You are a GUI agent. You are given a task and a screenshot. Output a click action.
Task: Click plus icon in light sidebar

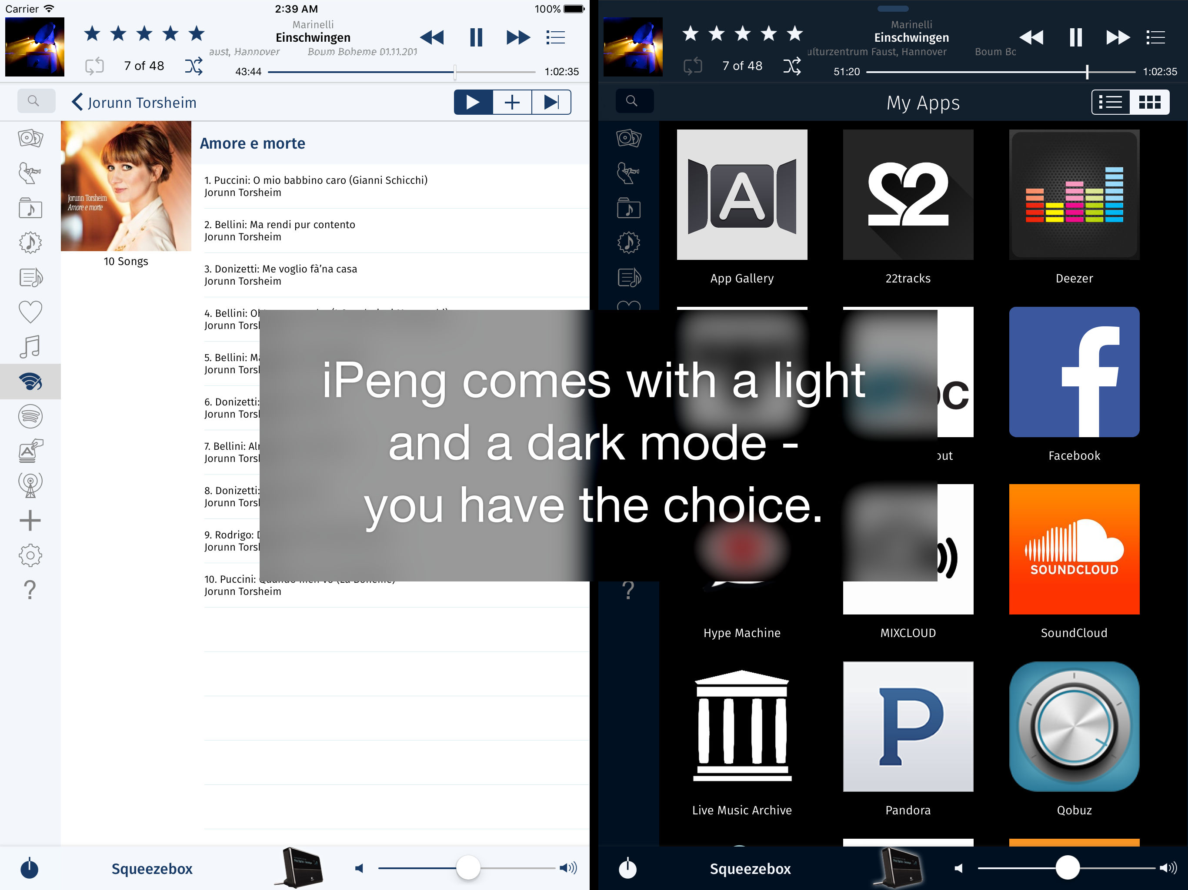pyautogui.click(x=30, y=520)
